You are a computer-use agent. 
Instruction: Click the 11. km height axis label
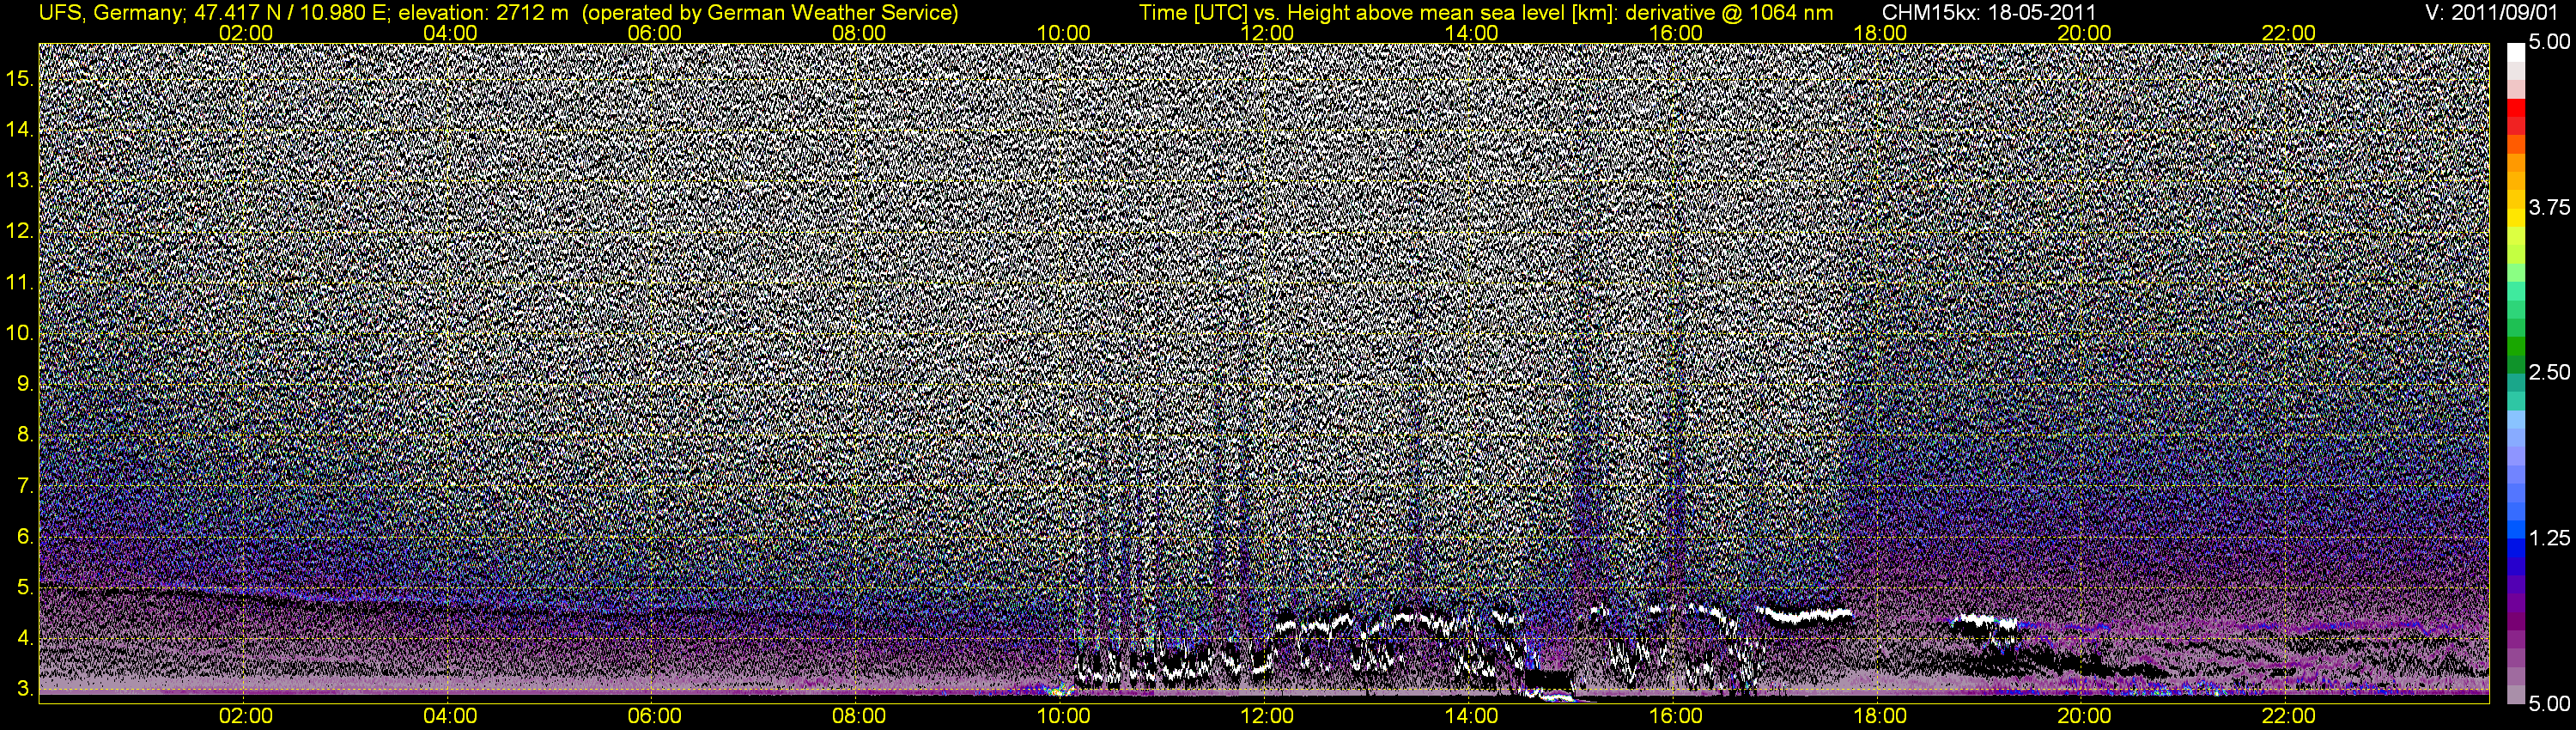(20, 282)
